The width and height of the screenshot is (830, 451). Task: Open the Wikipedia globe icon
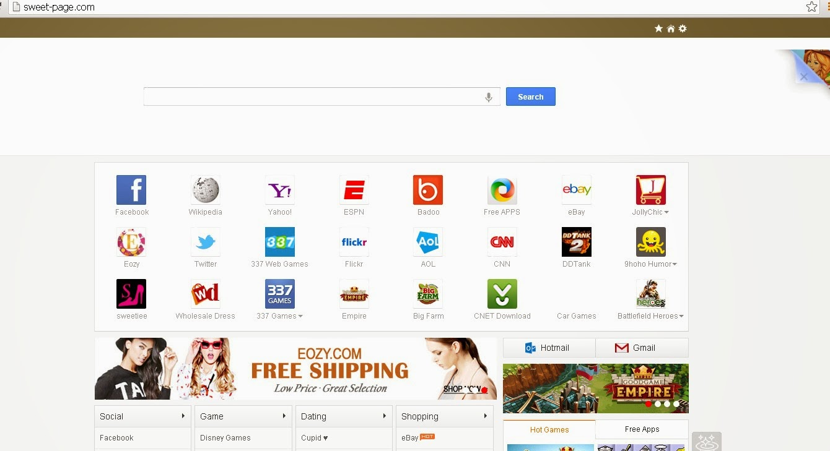click(x=206, y=190)
